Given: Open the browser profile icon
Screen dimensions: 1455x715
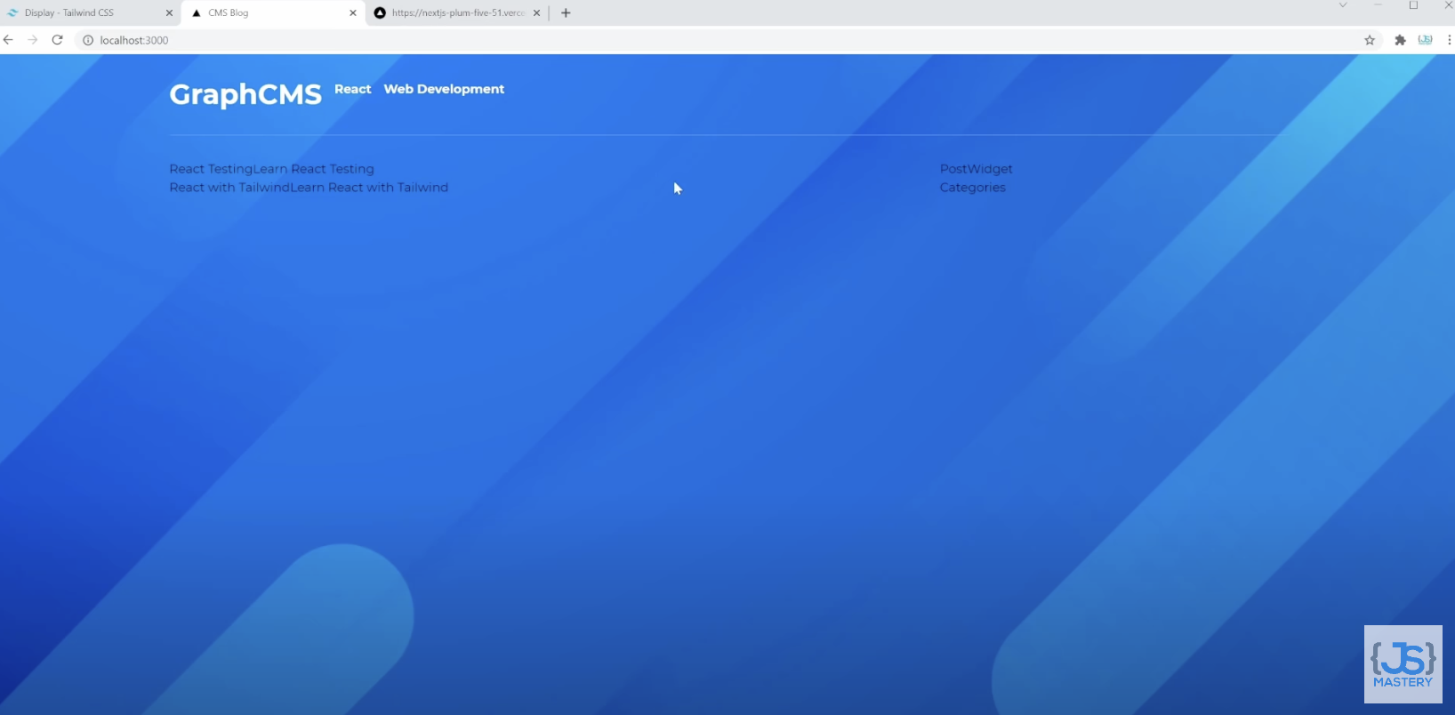Looking at the screenshot, I should click(1425, 40).
